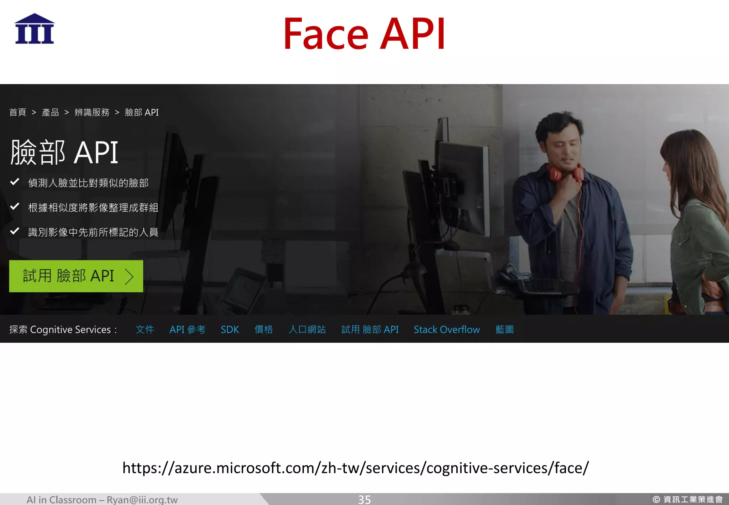Open the 價格 pricing link
729x505 pixels.
click(264, 329)
